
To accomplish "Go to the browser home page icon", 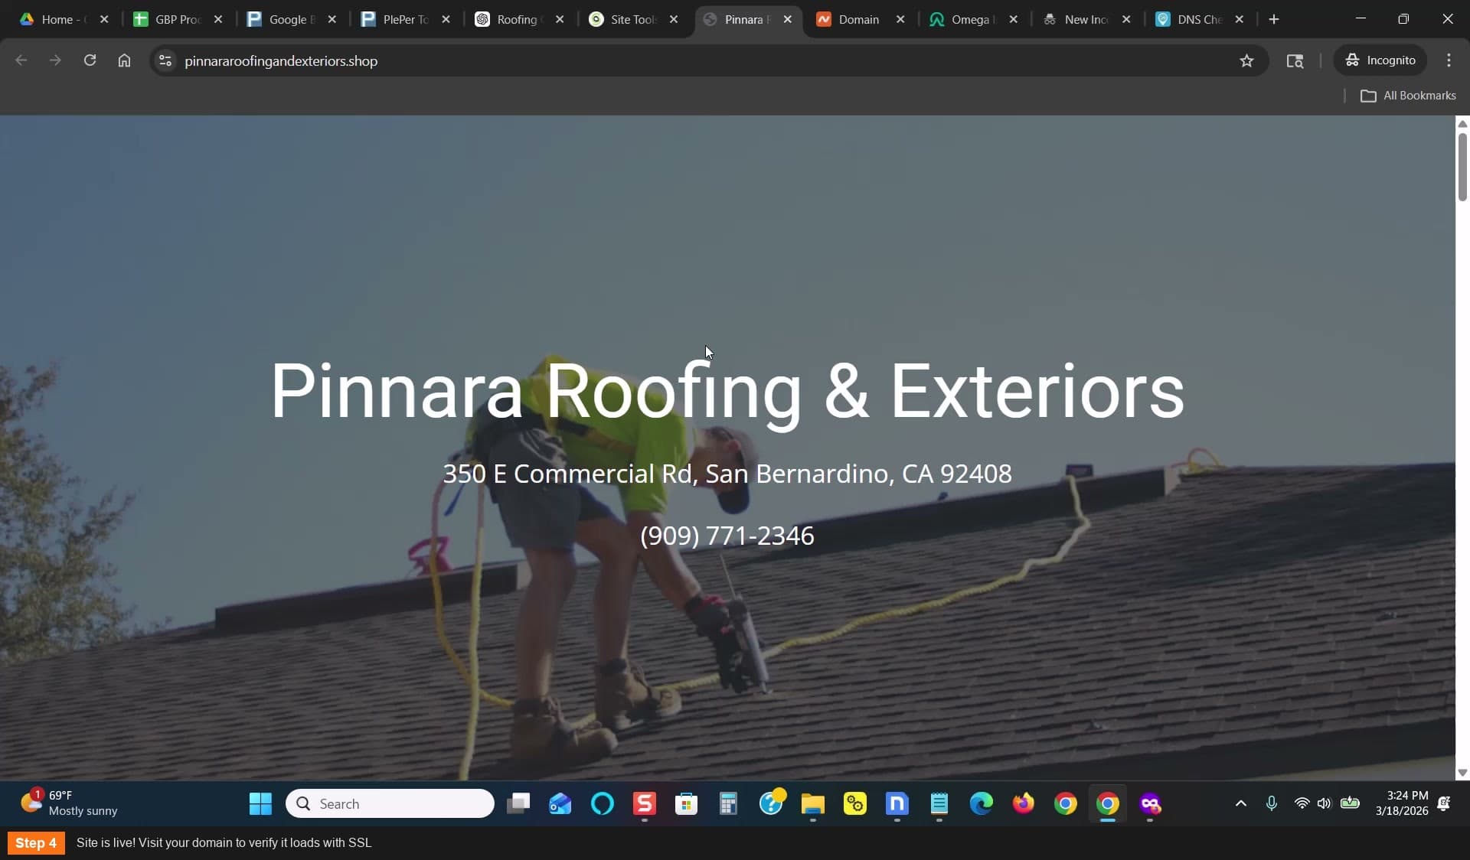I will (124, 60).
